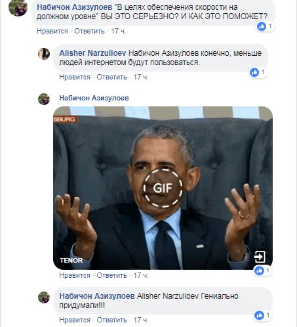Open the GIF source via the exit arrow icon
Screen dimensions: 297x327
point(260,257)
